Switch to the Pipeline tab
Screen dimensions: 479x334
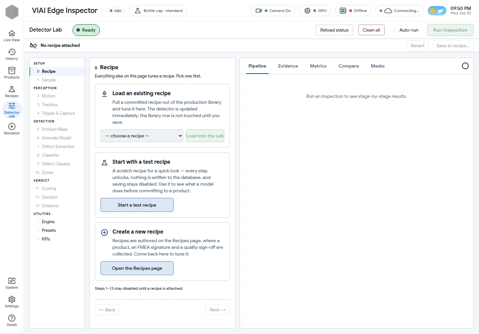(x=257, y=66)
